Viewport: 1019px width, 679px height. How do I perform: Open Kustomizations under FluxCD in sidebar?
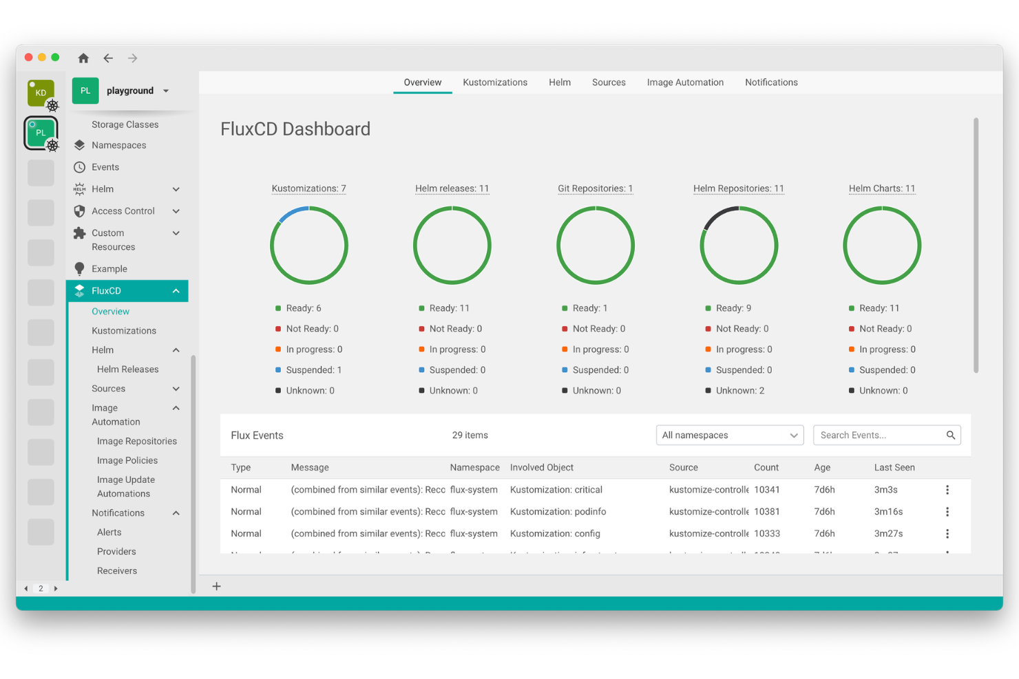click(x=124, y=331)
